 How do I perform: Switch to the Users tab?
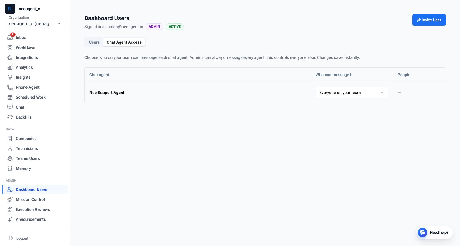click(x=94, y=42)
